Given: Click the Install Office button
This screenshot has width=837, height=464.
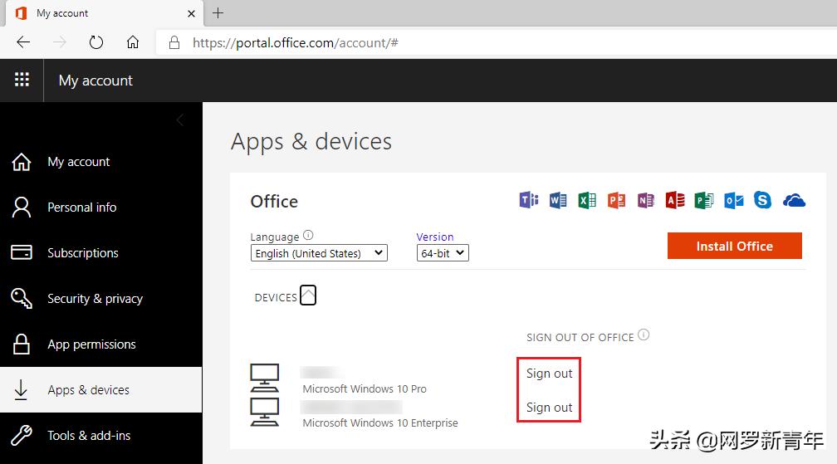Looking at the screenshot, I should click(735, 246).
